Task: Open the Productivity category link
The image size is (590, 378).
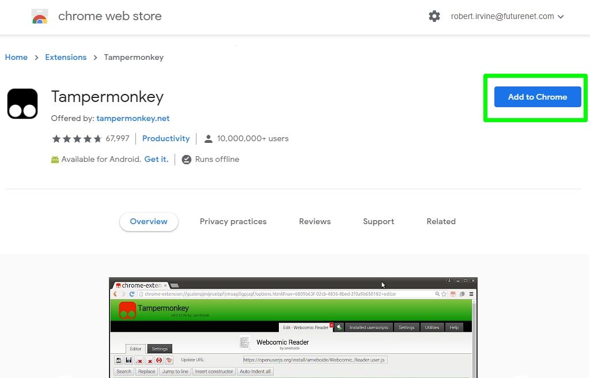Action: point(166,138)
